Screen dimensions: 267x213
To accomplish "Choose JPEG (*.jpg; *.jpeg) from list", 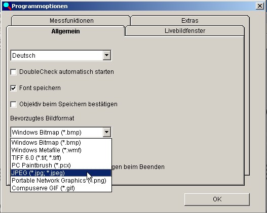I will coord(61,173).
